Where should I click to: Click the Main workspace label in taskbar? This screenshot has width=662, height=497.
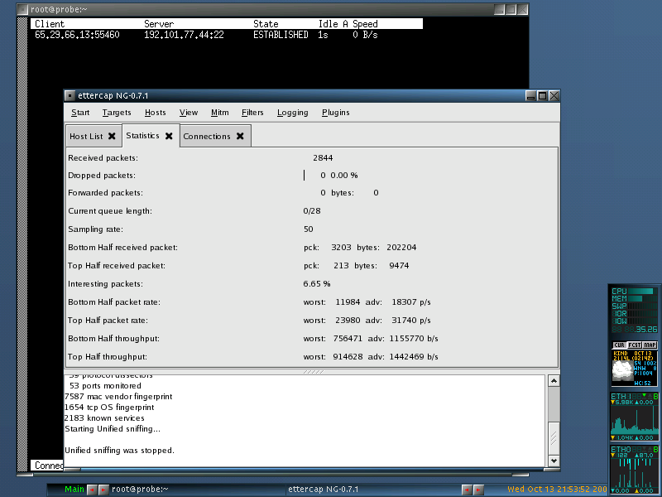pyautogui.click(x=74, y=490)
